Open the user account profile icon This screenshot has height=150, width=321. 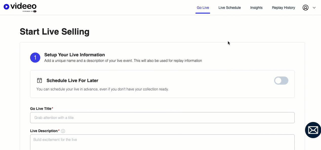pos(305,8)
